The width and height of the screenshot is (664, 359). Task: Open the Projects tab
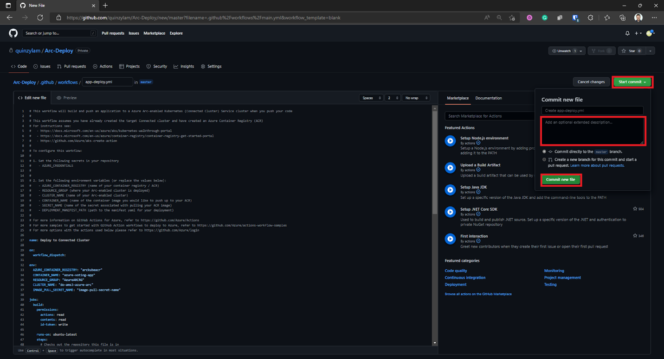point(129,66)
